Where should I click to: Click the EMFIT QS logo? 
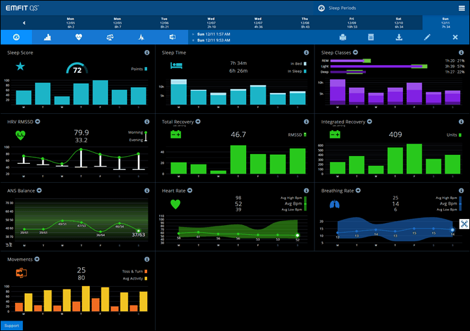coord(22,8)
